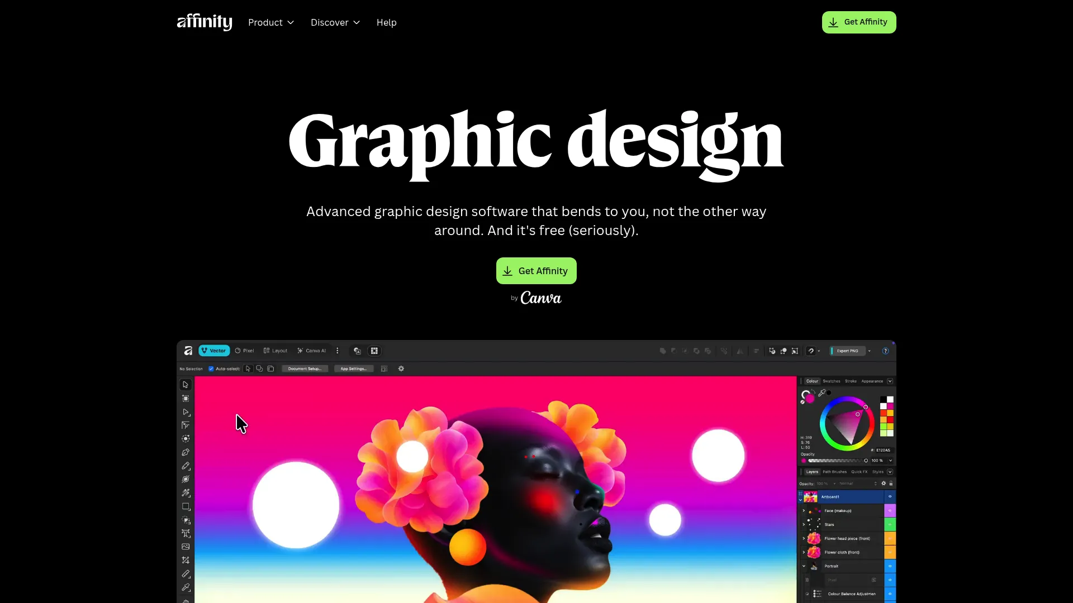
Task: Switch to the Swatches panel tab
Action: point(832,381)
